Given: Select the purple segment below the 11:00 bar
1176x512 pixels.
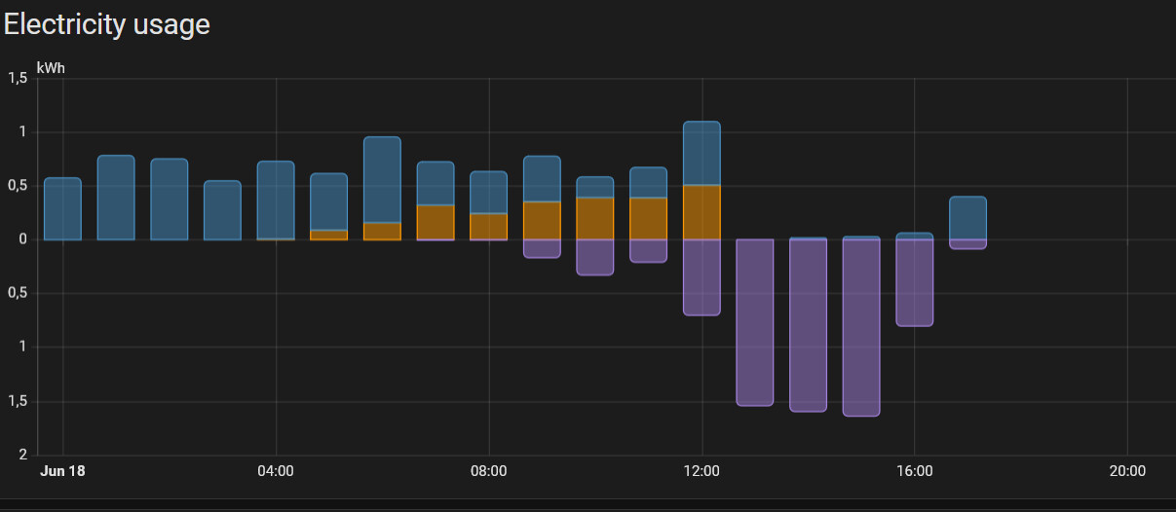Looking at the screenshot, I should (649, 251).
